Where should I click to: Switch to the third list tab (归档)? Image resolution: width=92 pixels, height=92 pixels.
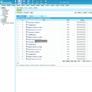[42, 16]
